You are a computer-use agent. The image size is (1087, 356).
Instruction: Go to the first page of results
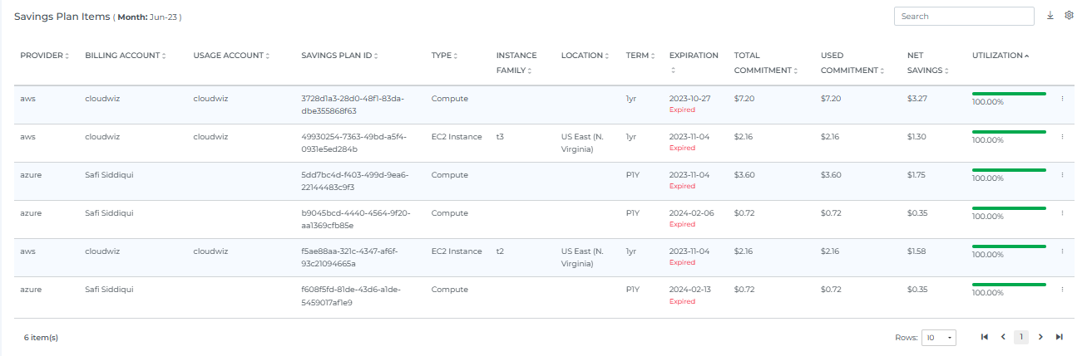[x=985, y=337]
